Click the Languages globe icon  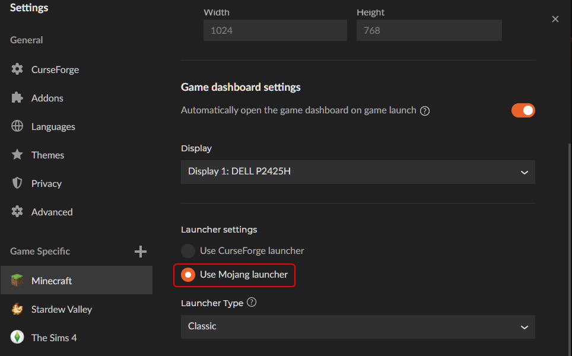(17, 126)
